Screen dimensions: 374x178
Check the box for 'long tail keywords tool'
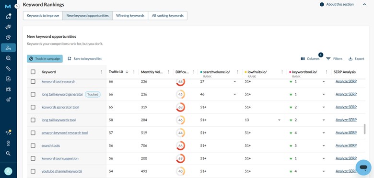coord(33,120)
